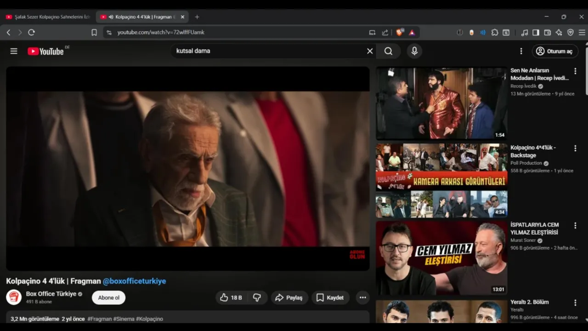The height and width of the screenshot is (331, 588).
Task: Start voice search with the microphone
Action: tap(414, 51)
